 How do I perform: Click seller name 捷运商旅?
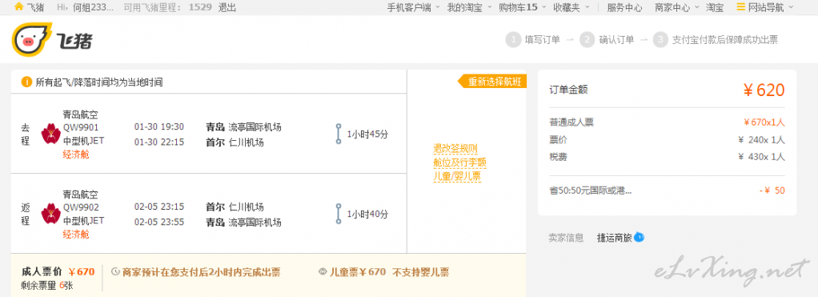pyautogui.click(x=615, y=238)
